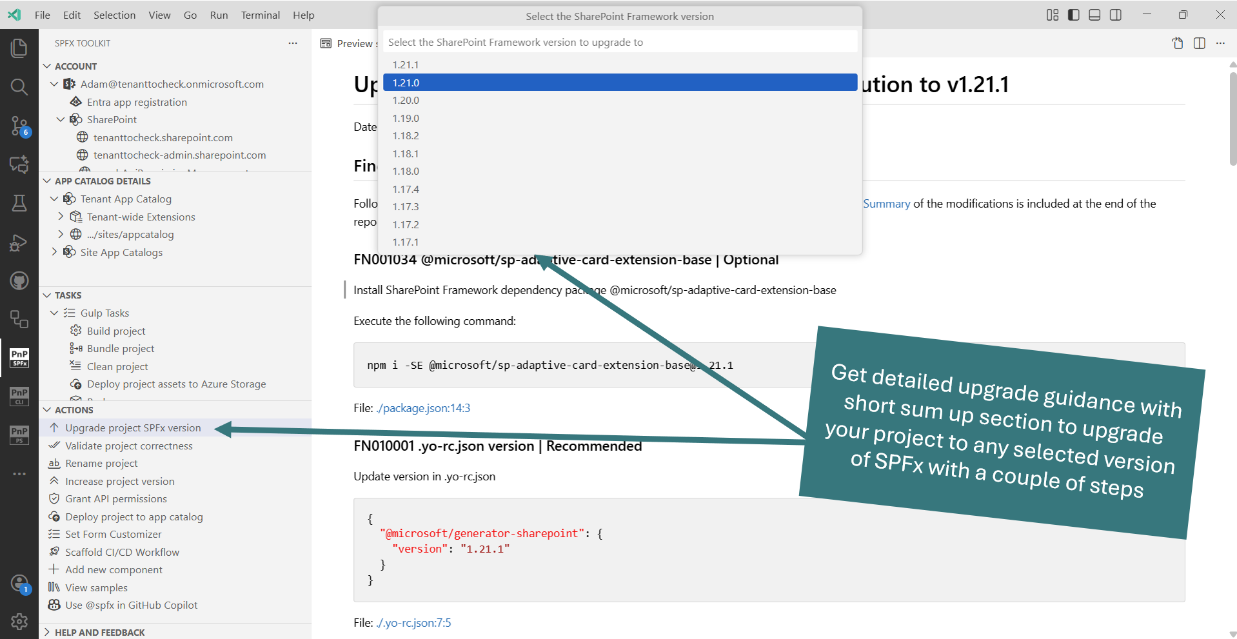This screenshot has width=1237, height=639.
Task: Expand the Tenant-wide Extensions node
Action: tap(61, 217)
